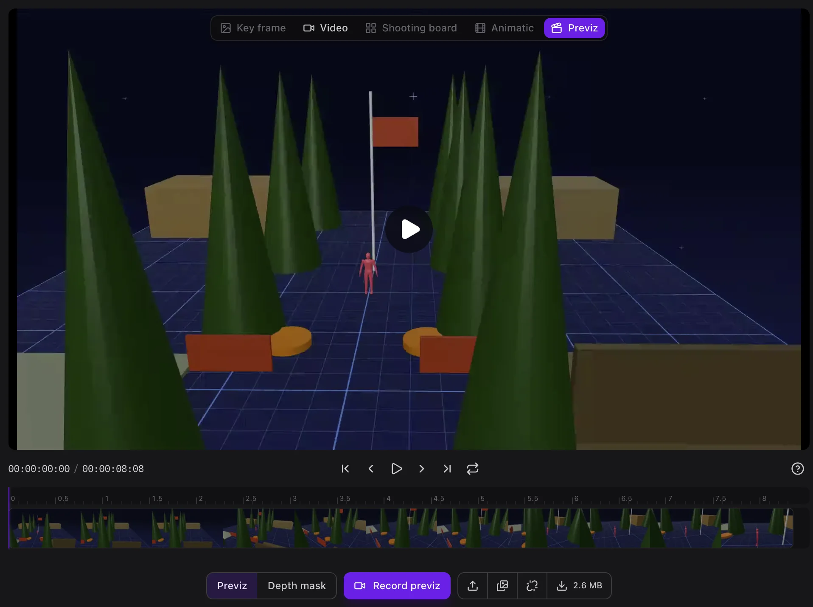
Task: Step forward one frame
Action: (x=421, y=469)
